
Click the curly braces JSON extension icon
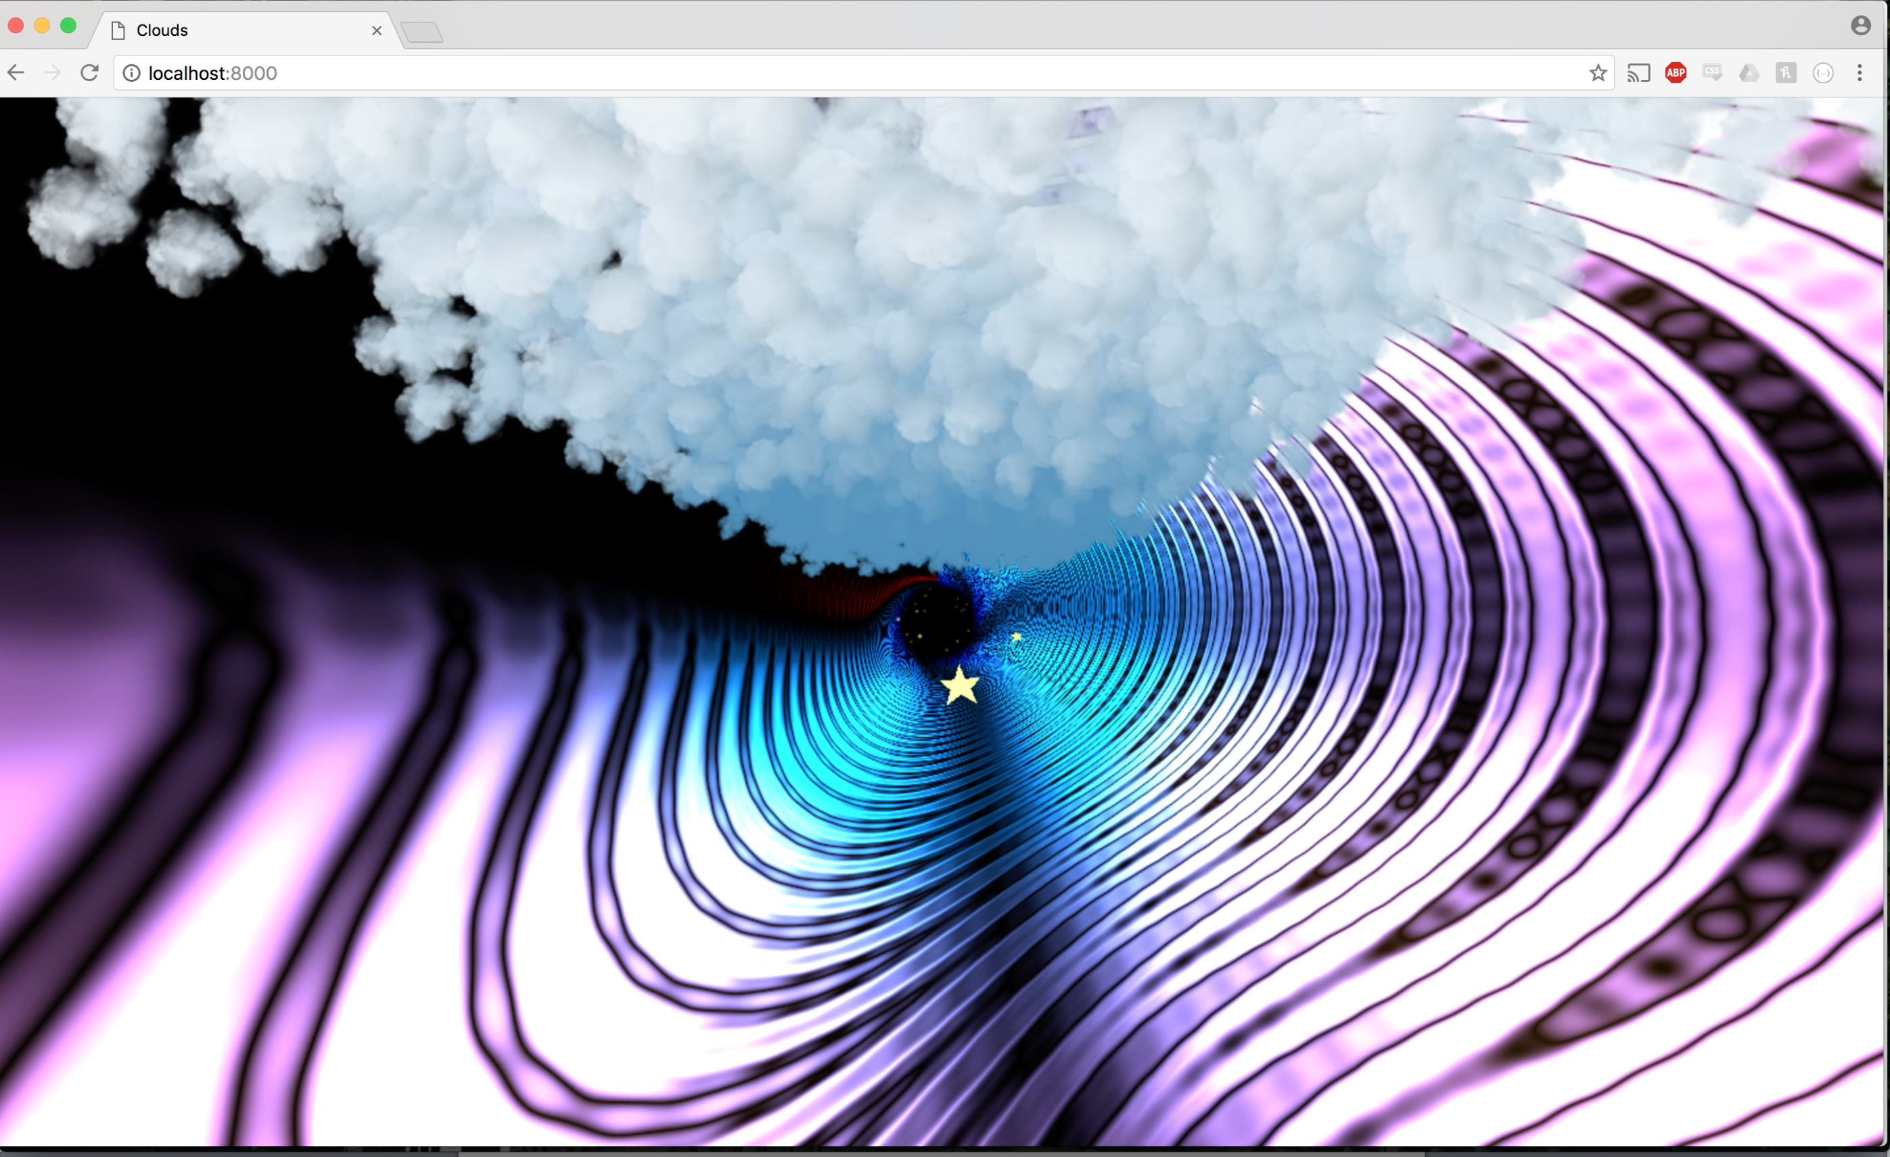coord(1823,73)
